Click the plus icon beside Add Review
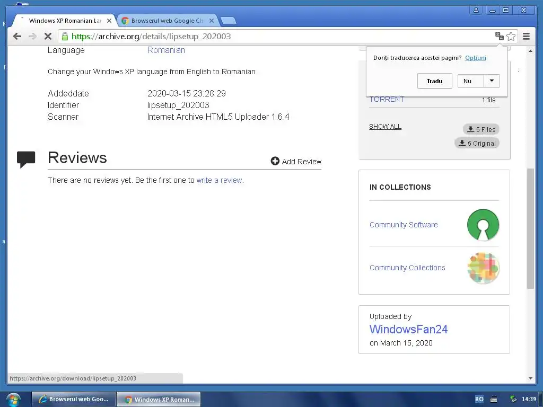This screenshot has height=407, width=543. pyautogui.click(x=275, y=161)
